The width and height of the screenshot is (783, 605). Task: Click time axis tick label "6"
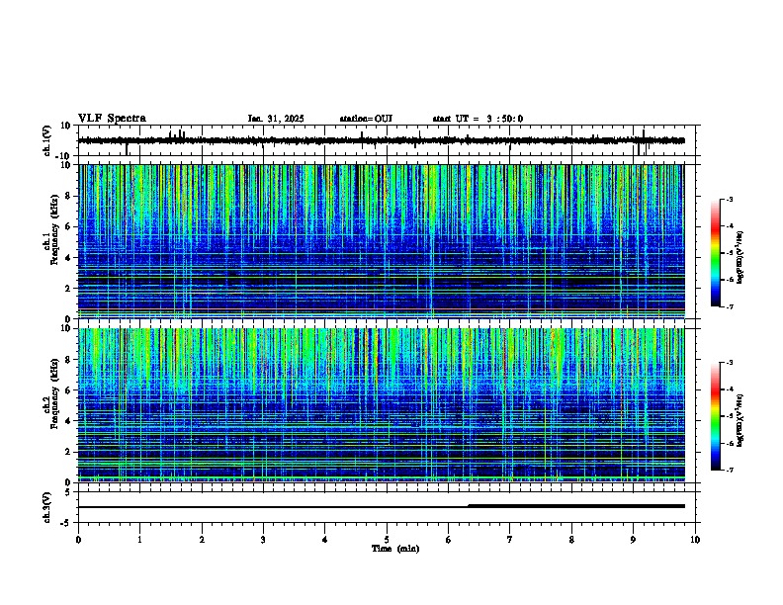click(x=449, y=540)
